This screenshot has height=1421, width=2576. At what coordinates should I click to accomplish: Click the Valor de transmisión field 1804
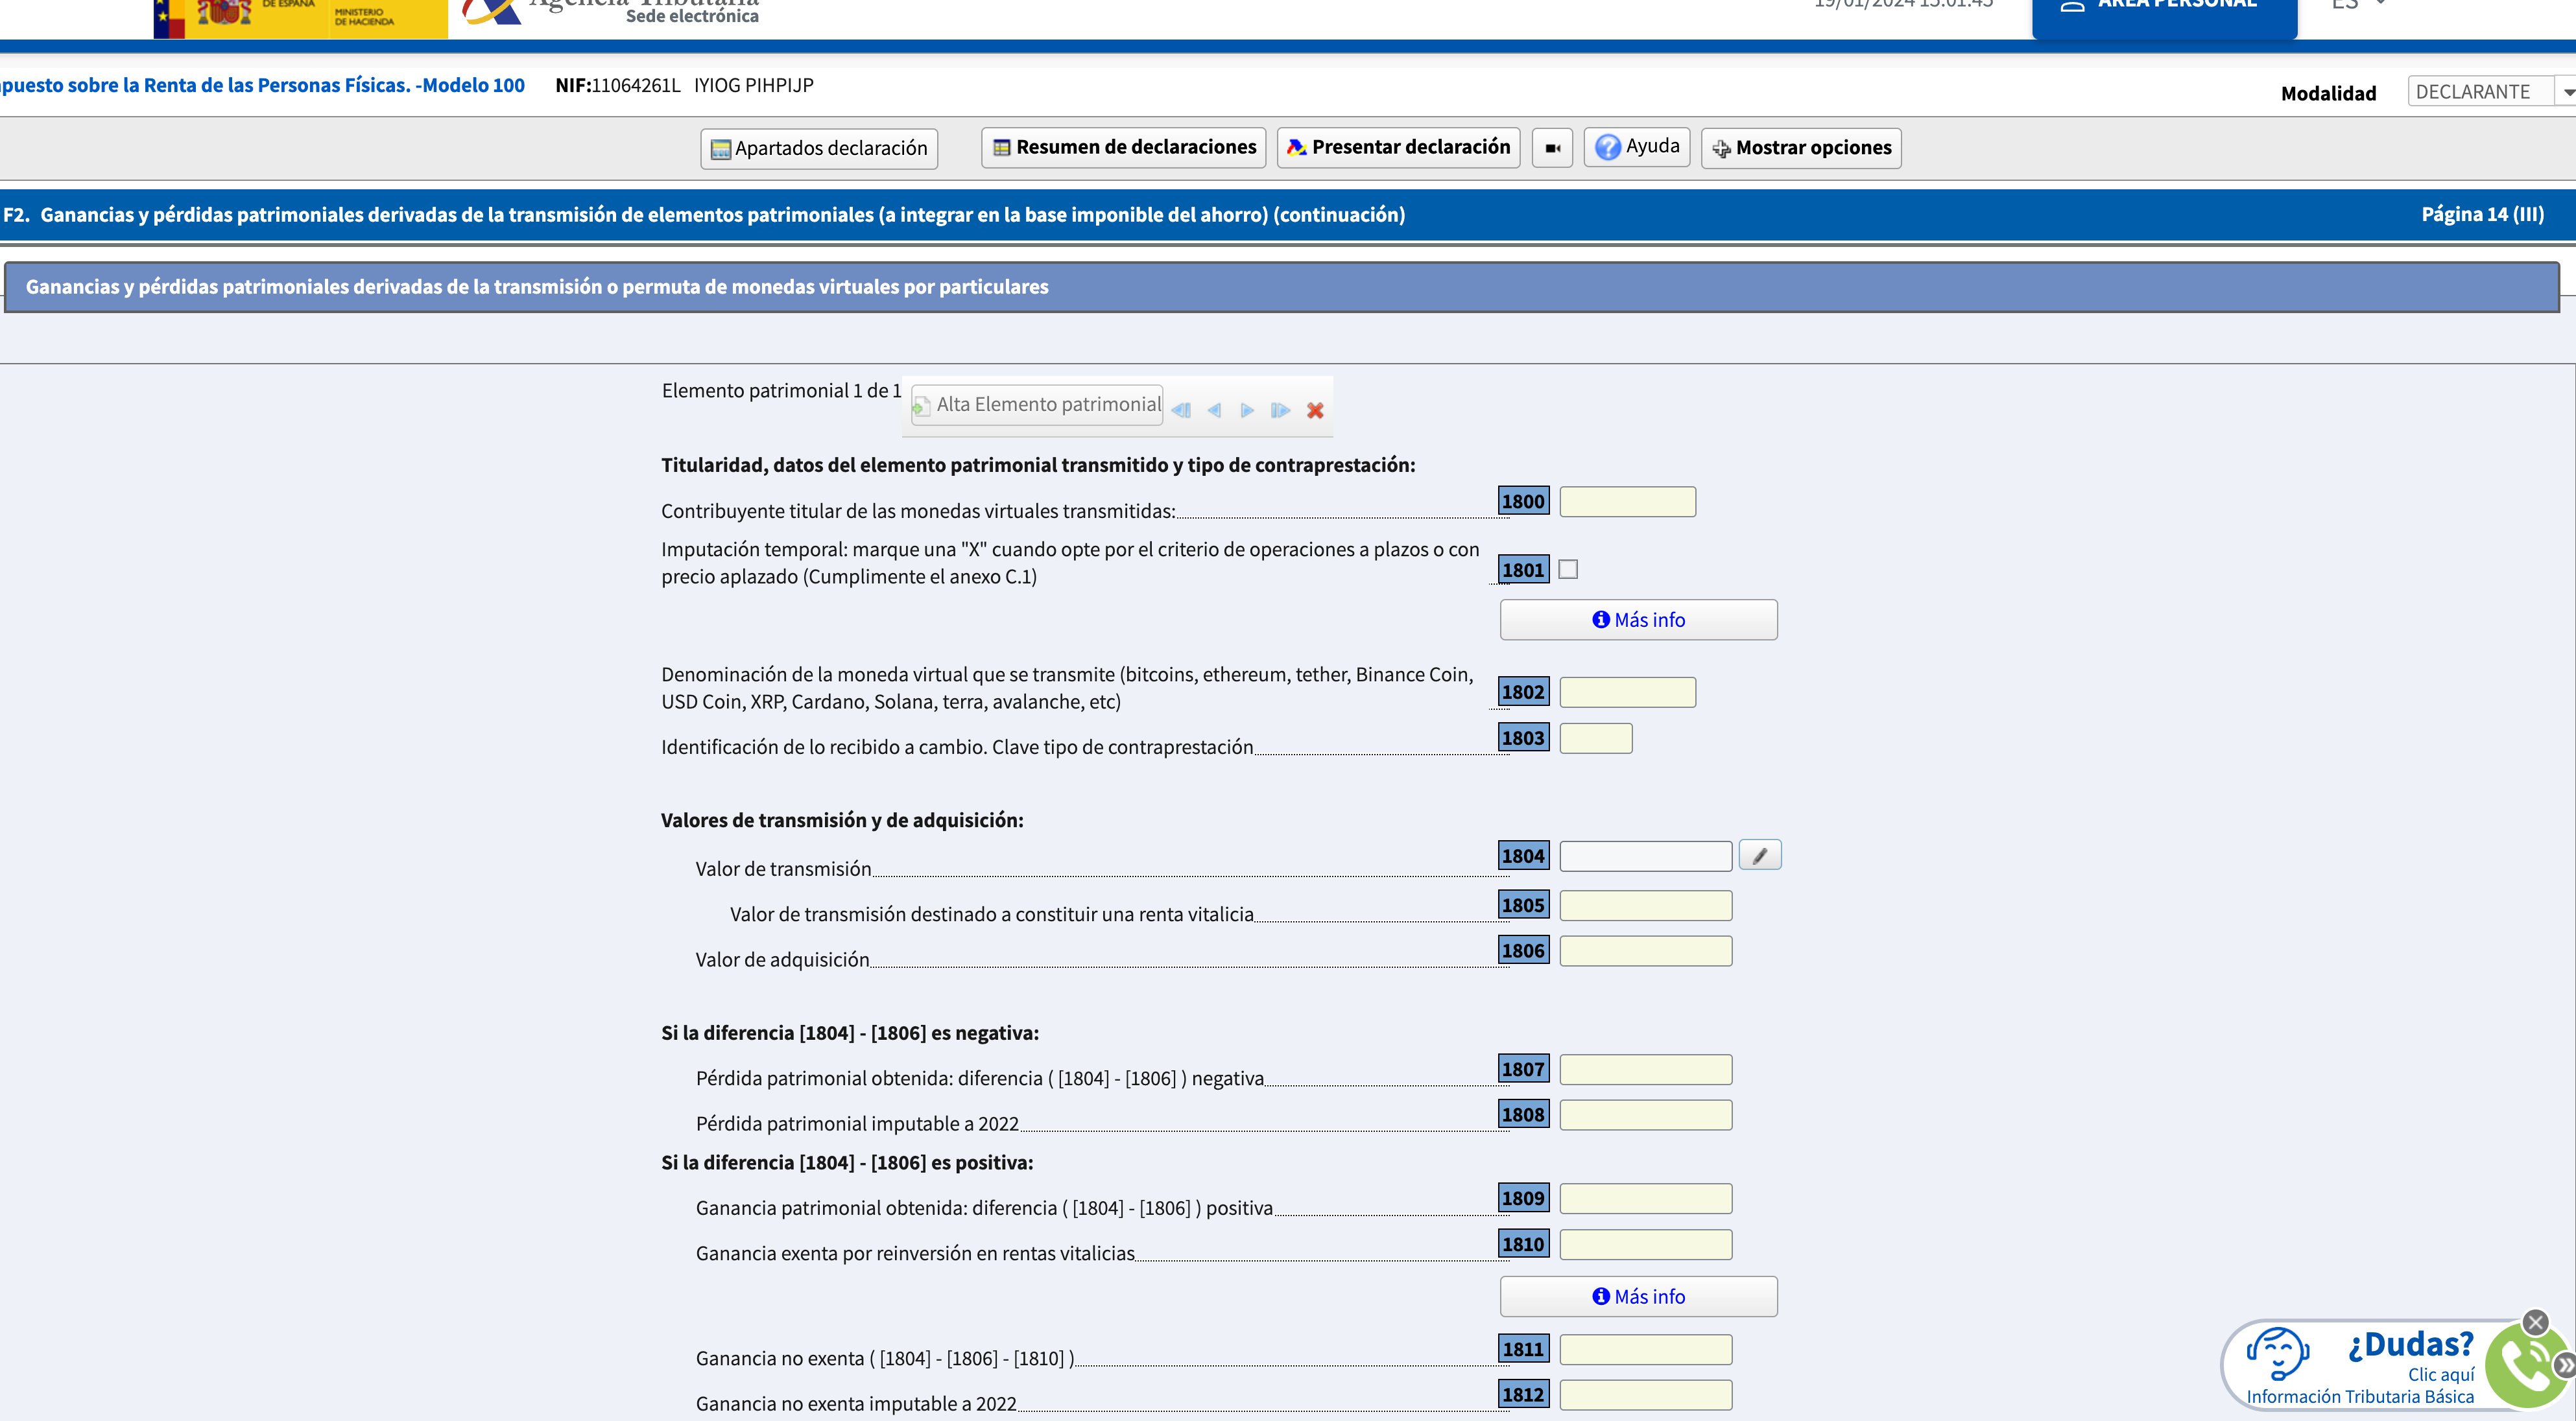(1645, 856)
